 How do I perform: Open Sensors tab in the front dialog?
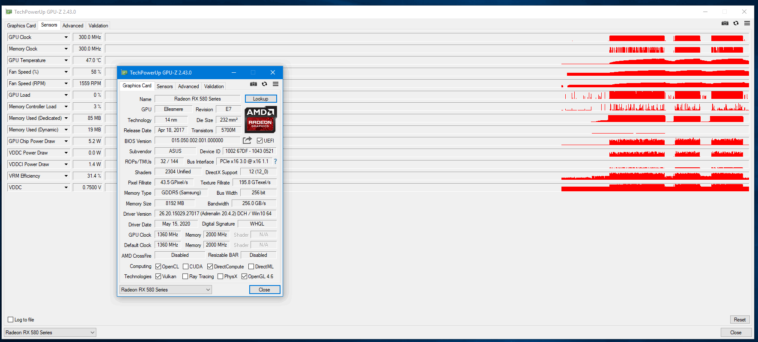165,86
